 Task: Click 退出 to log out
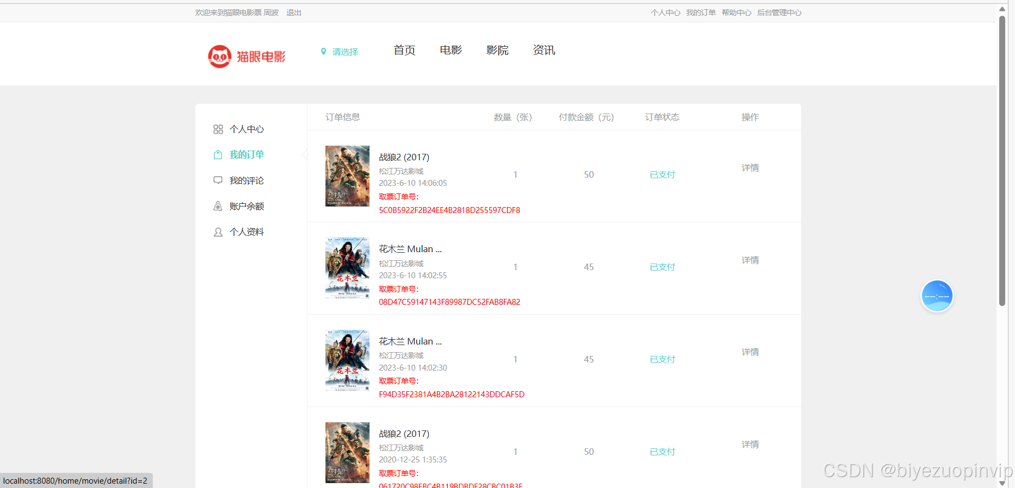pyautogui.click(x=294, y=12)
